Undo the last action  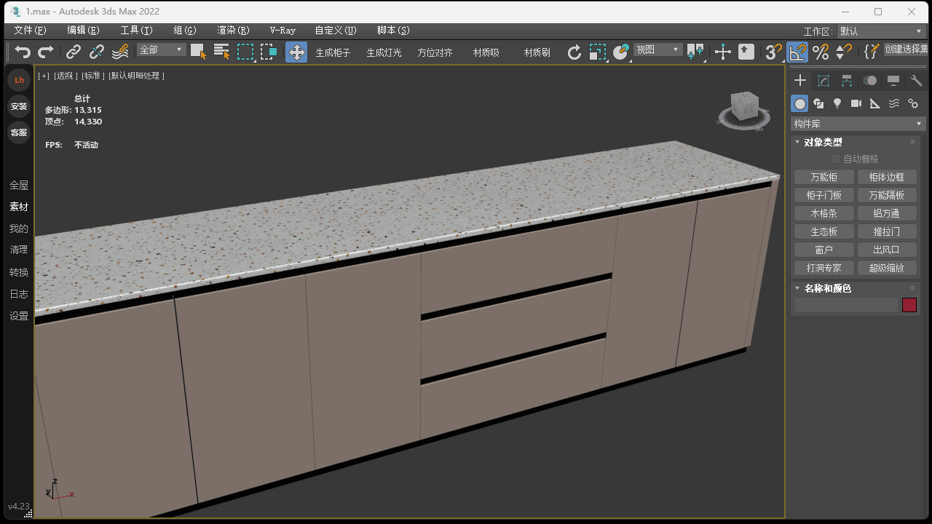pos(23,52)
